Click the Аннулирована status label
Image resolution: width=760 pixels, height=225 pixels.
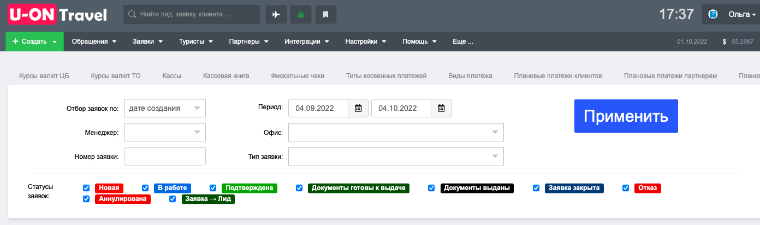pos(123,199)
